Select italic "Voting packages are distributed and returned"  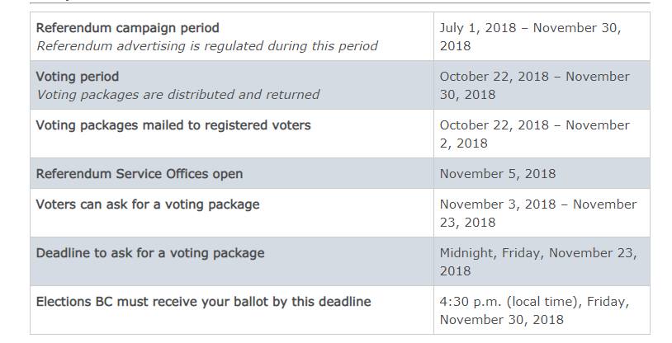(177, 95)
